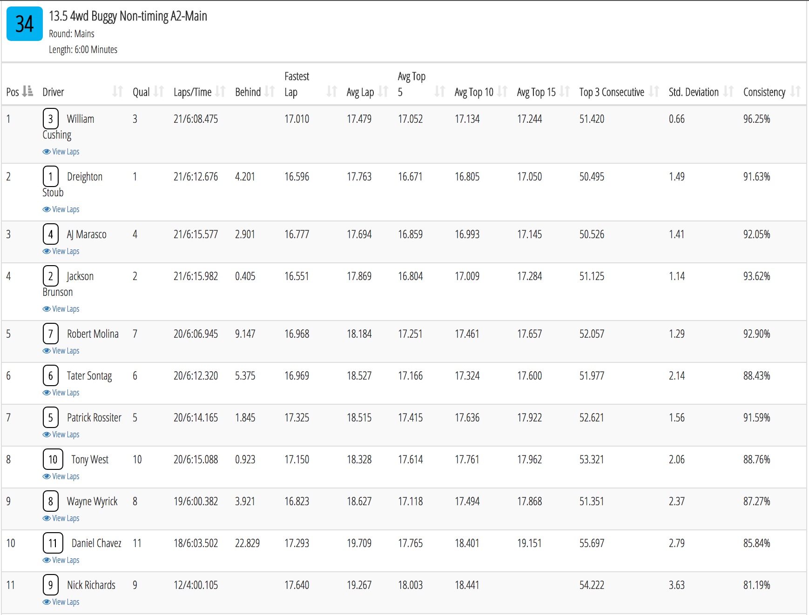Sort by Avg Top 5 column arrows
This screenshot has width=809, height=615.
439,92
